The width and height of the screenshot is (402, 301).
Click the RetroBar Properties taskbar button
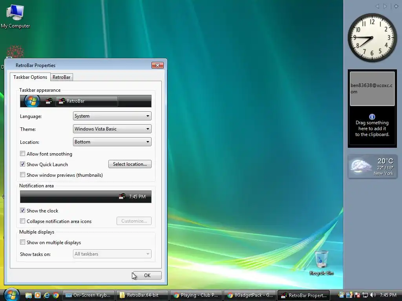pos(303,296)
